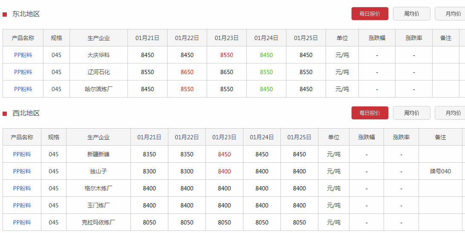Click red 8550 price for 大庆华科

tap(227, 55)
